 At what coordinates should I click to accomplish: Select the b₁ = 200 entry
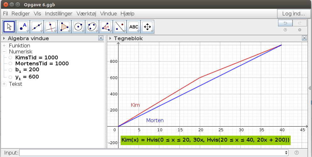27,70
